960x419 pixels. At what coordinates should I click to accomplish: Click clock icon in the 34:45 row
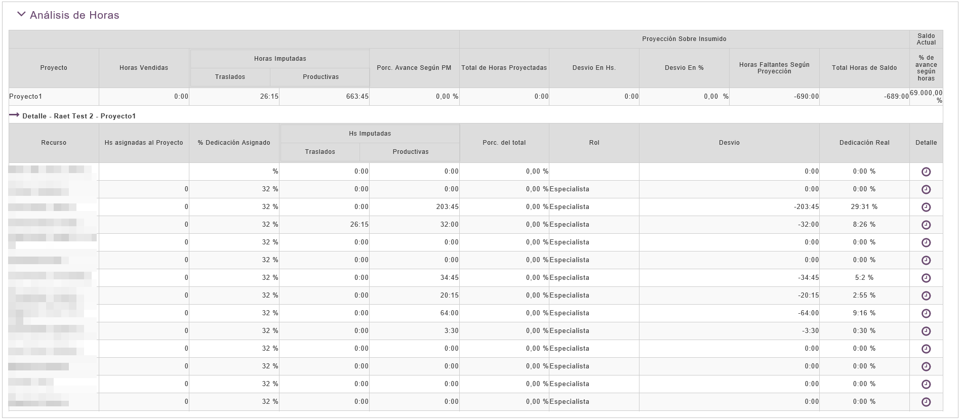926,278
